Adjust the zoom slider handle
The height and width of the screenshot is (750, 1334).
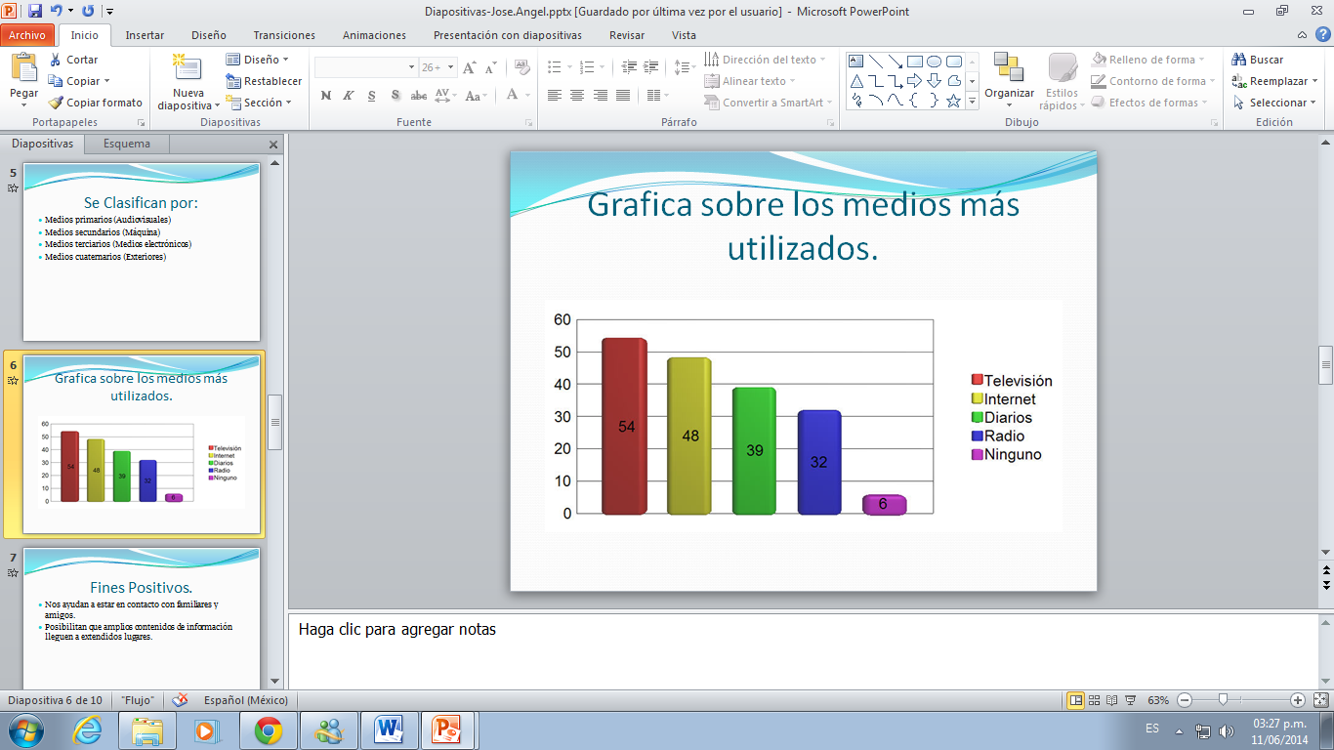click(x=1223, y=700)
